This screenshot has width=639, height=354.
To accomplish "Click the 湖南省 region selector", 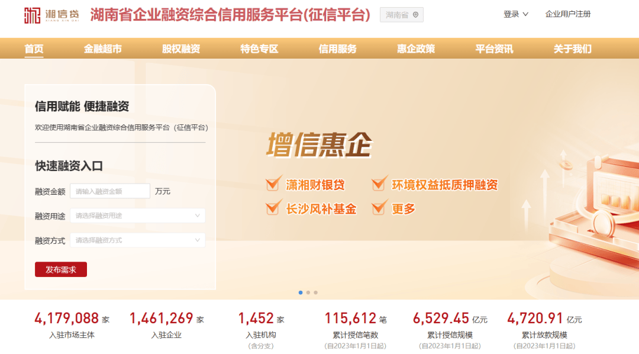I will 401,15.
